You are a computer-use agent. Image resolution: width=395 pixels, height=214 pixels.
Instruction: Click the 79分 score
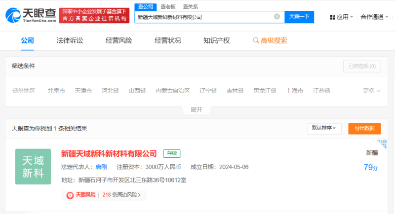coord(371,168)
